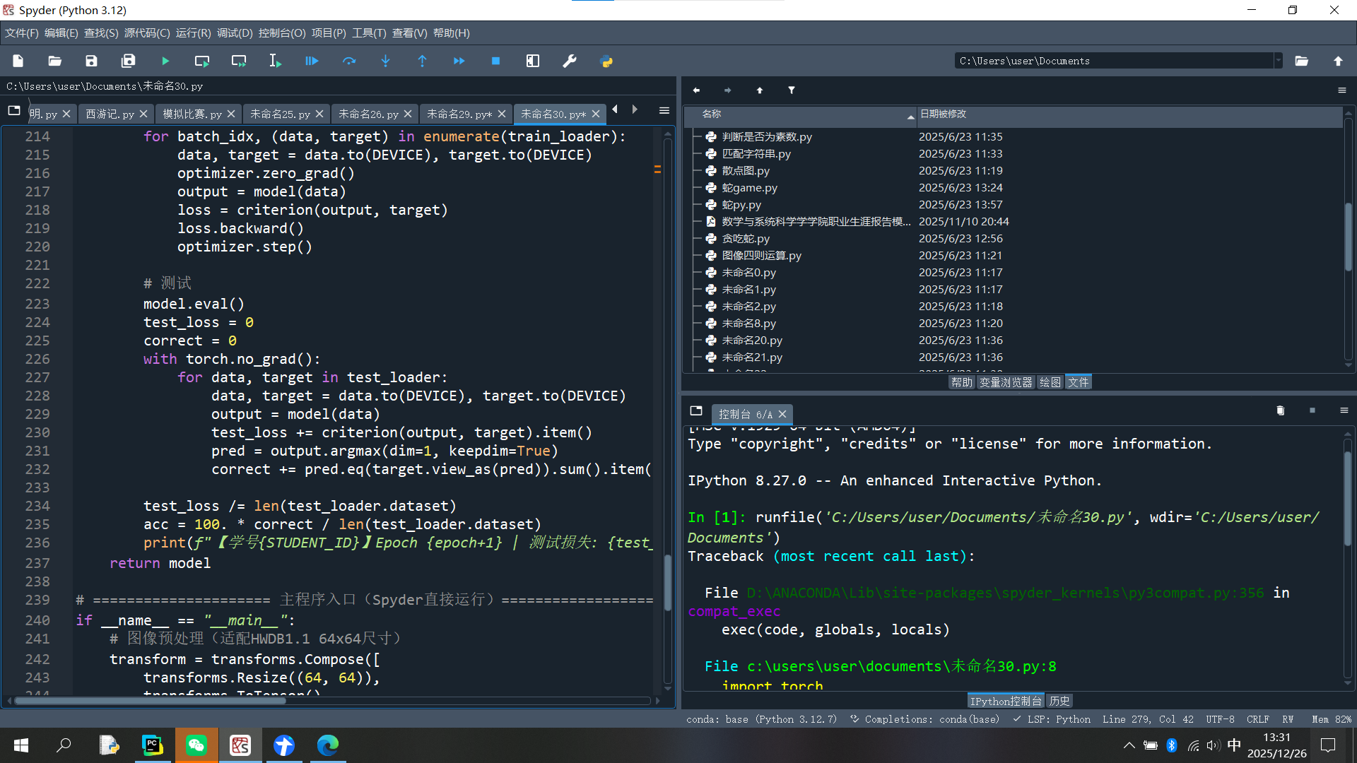The image size is (1357, 763).
Task: Click Save all files icon
Action: coord(128,61)
